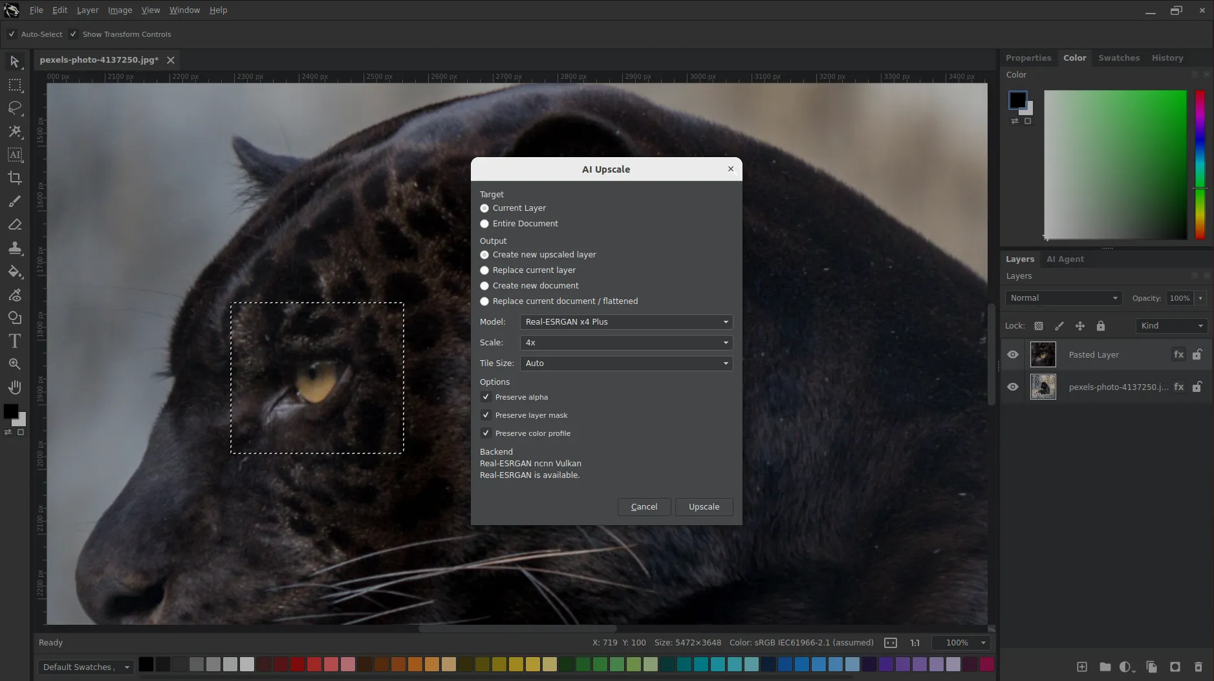Screen dimensions: 1214x681
Task: Add adjustment layer icon
Action: [1127, 667]
